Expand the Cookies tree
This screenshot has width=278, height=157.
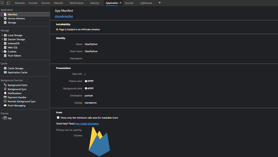click(2, 51)
